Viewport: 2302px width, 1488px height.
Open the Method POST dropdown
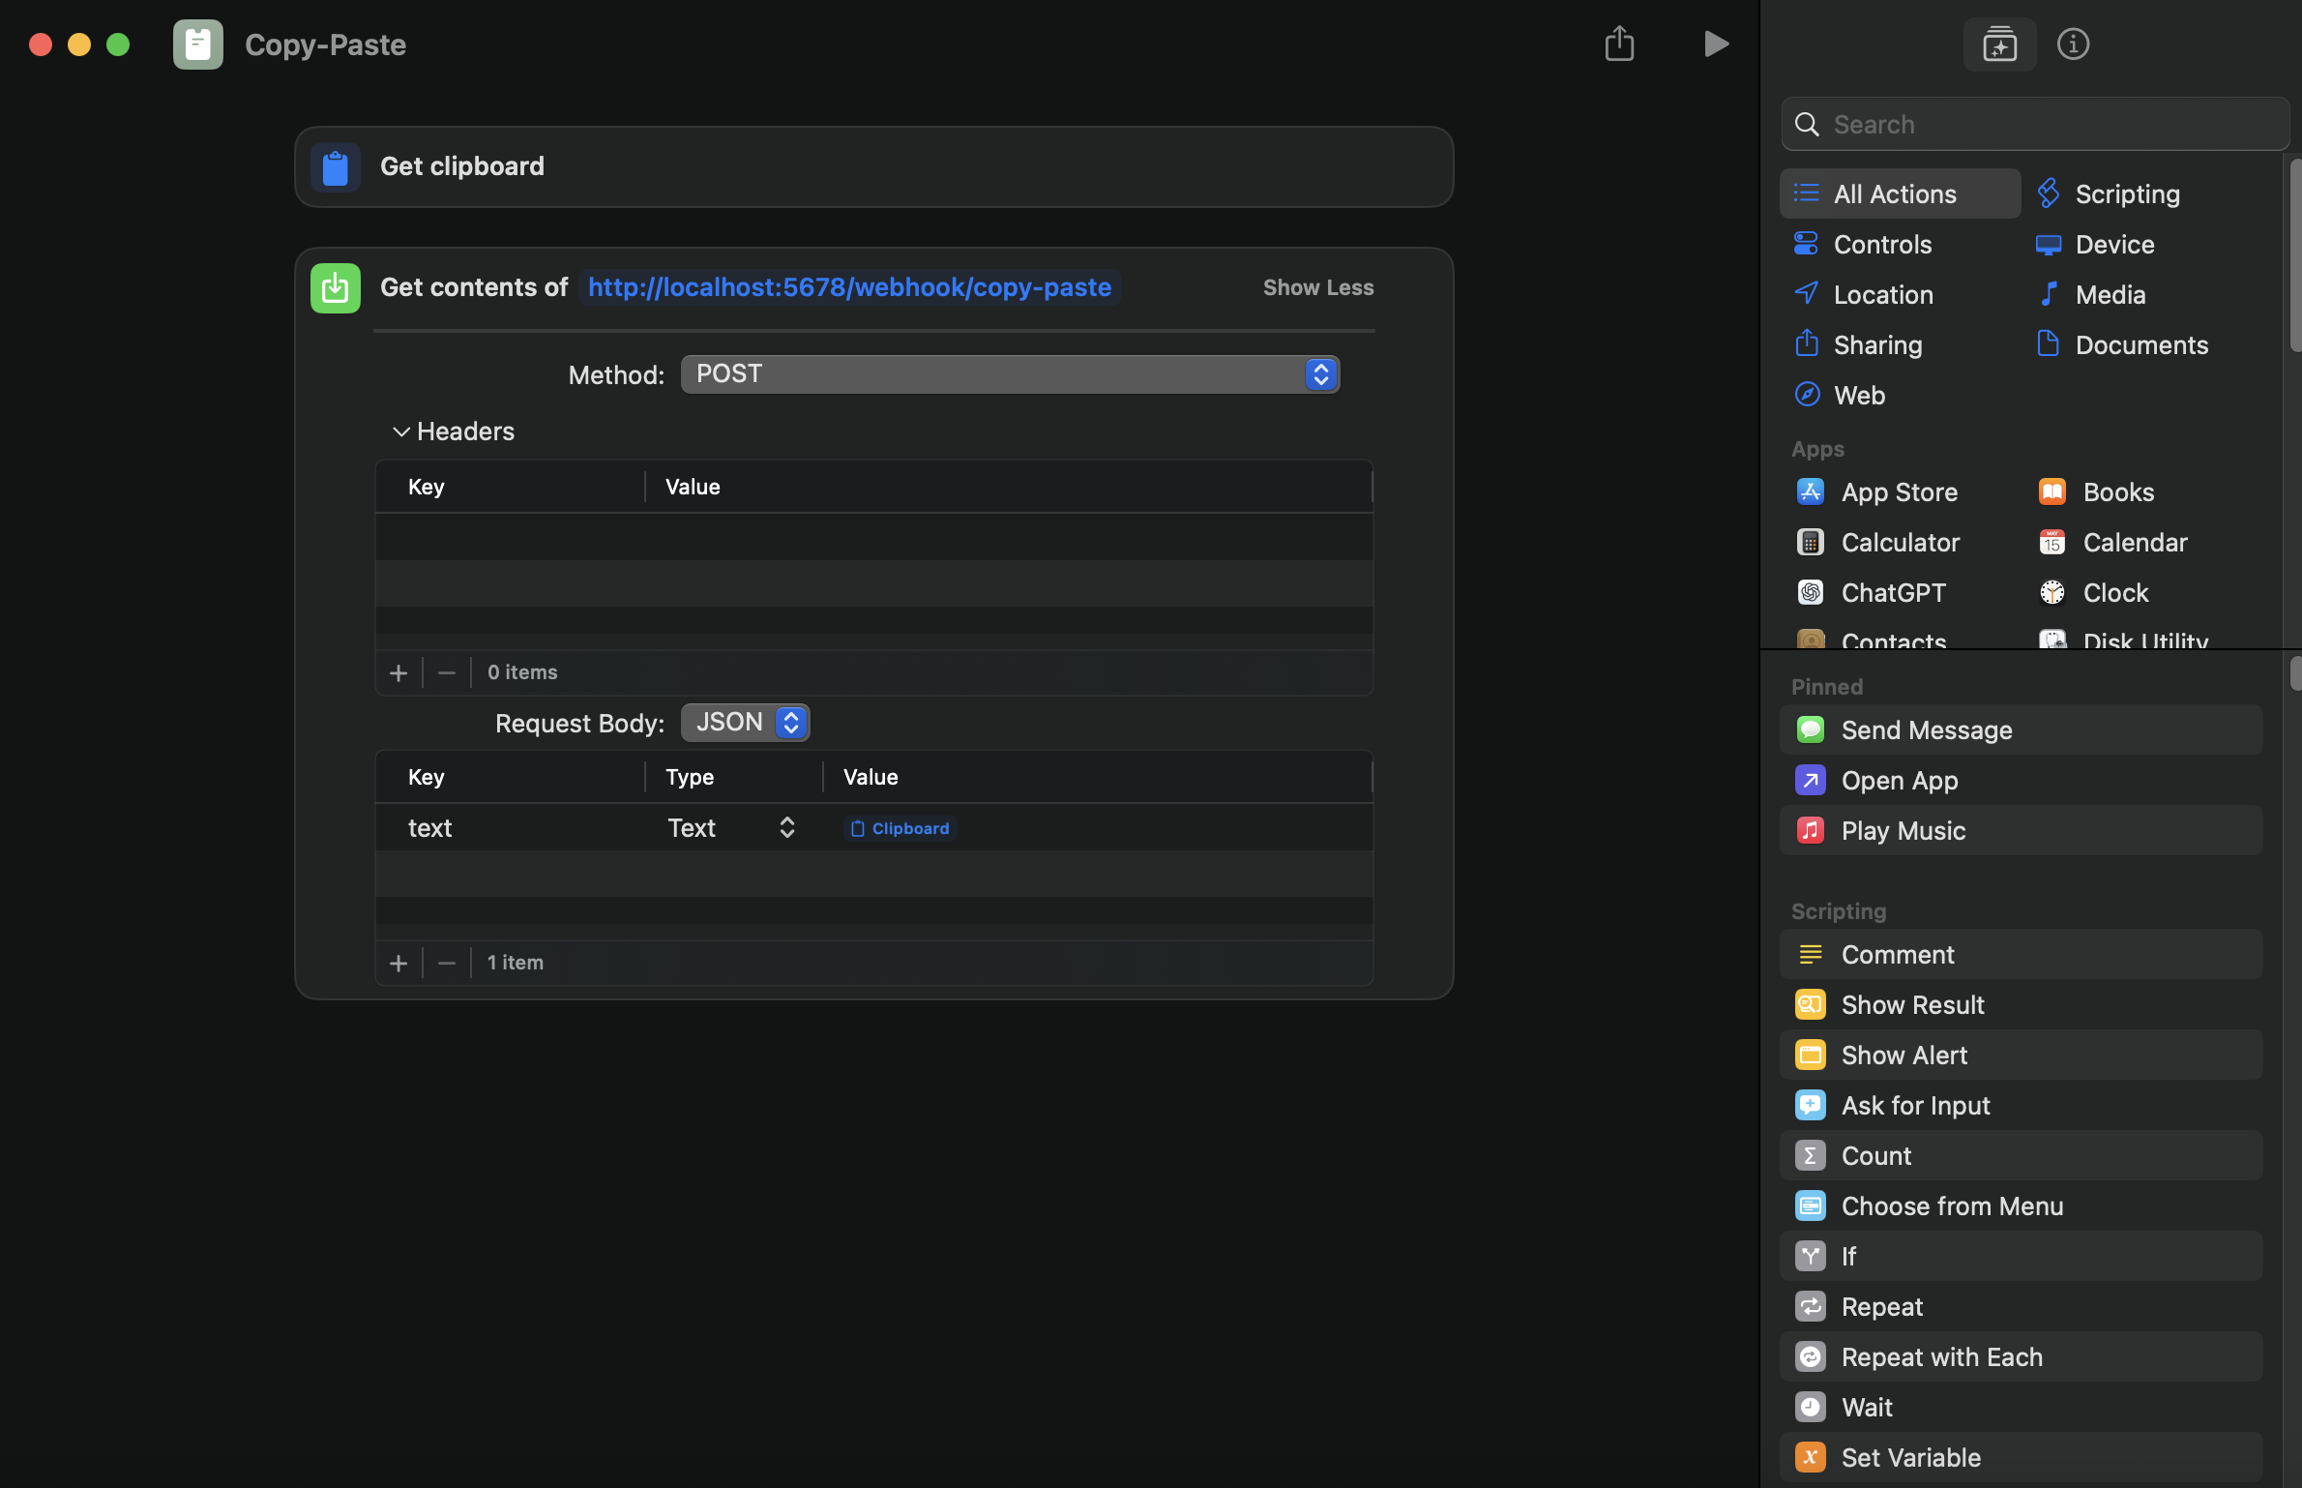pyautogui.click(x=1010, y=374)
